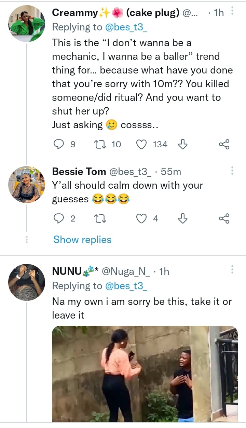Download icon on Creammy's tweet
Viewport: 246px width, 428px height.
pyautogui.click(x=183, y=145)
